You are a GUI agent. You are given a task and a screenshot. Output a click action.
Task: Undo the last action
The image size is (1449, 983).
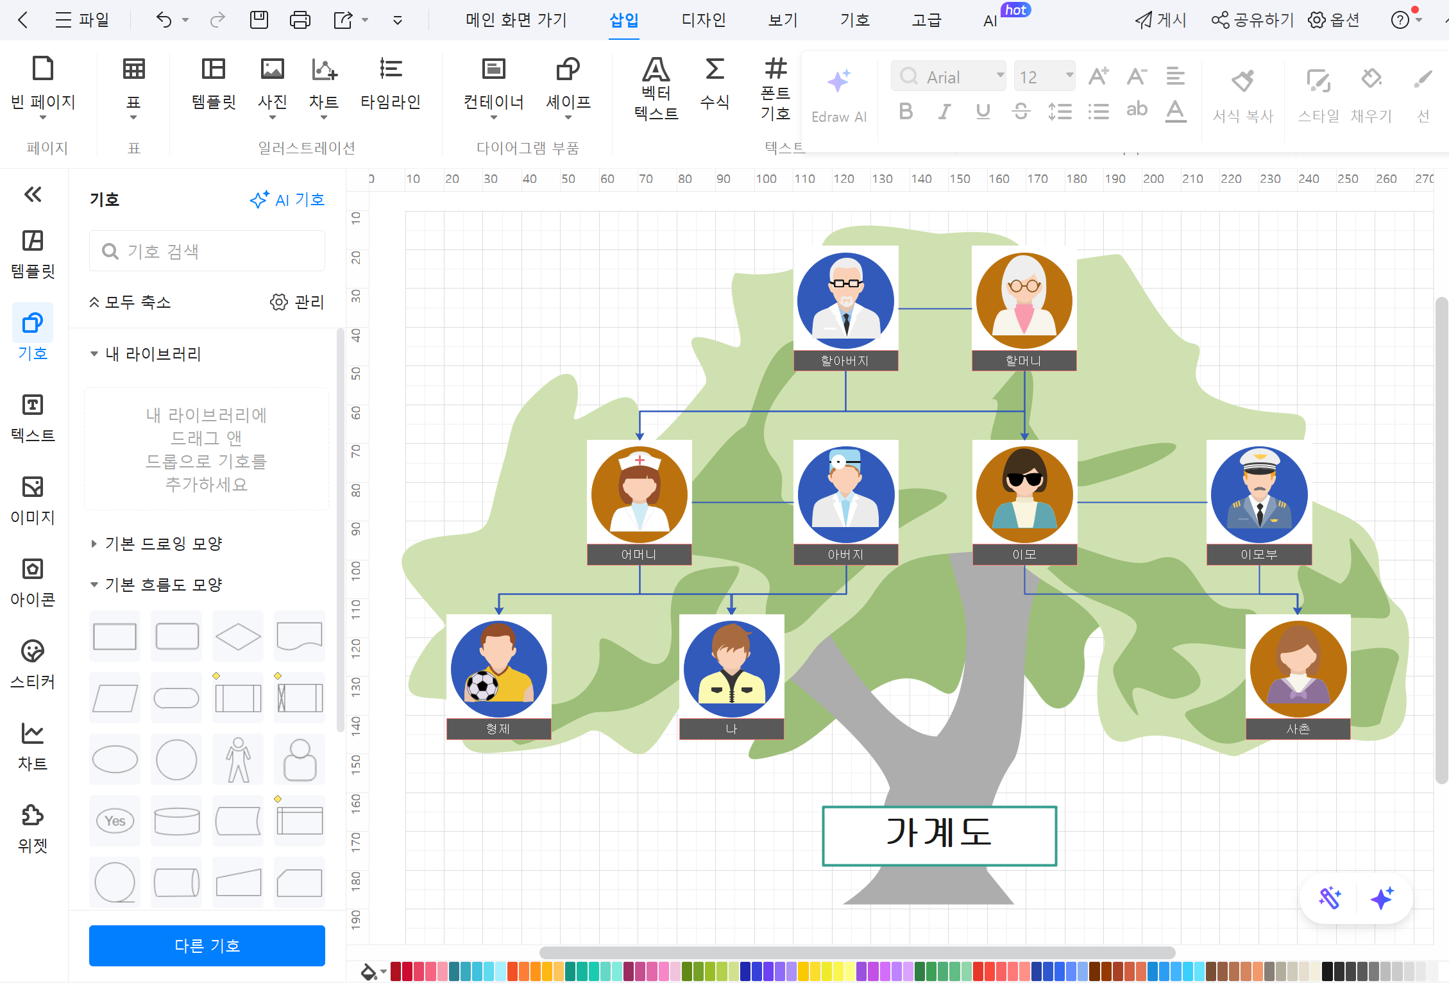point(164,20)
